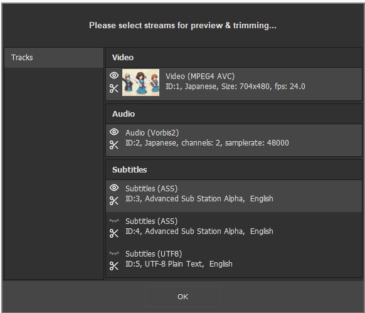Click scissors trim icon for Audio Vorbis2

[x=114, y=145]
